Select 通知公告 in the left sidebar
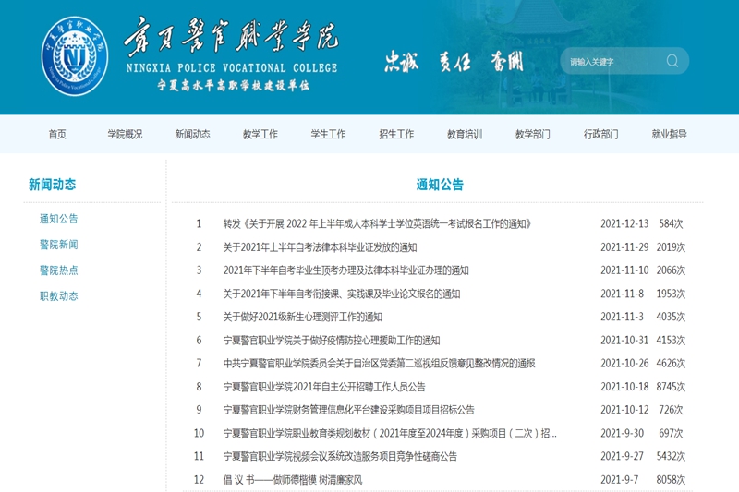 click(59, 219)
